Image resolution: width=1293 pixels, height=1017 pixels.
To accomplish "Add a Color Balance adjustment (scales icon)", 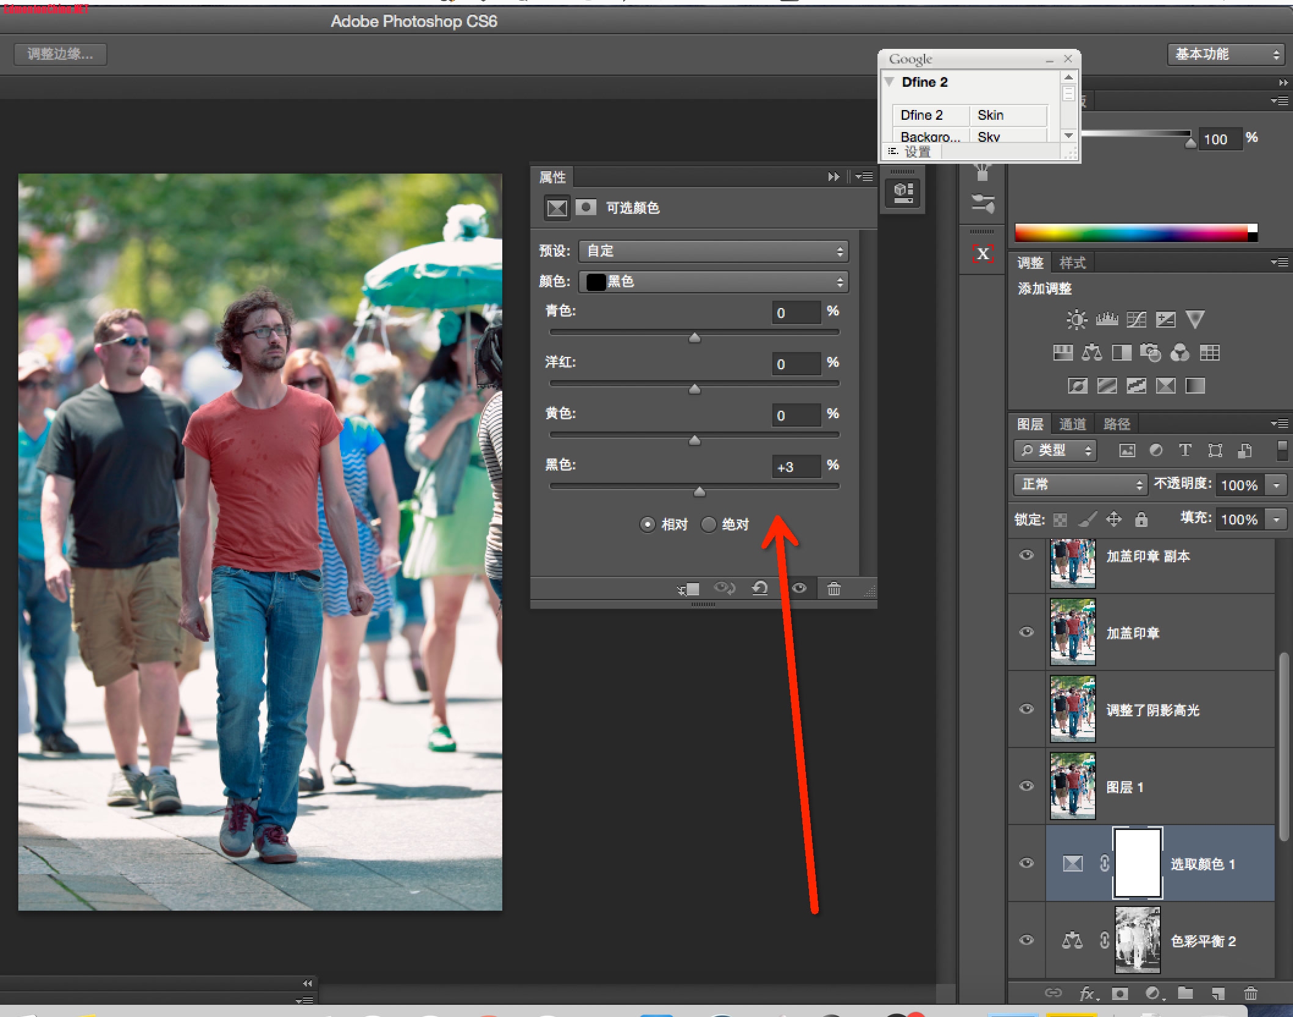I will click(x=1092, y=353).
